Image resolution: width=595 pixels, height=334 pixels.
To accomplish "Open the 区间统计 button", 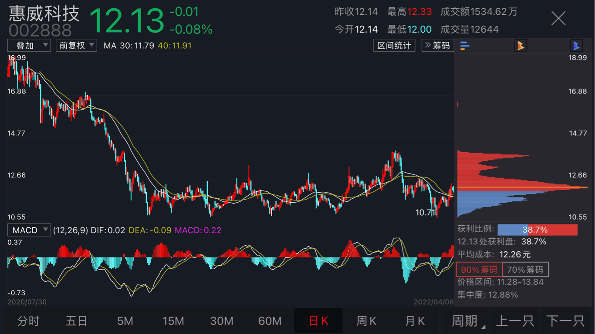I will pos(394,45).
